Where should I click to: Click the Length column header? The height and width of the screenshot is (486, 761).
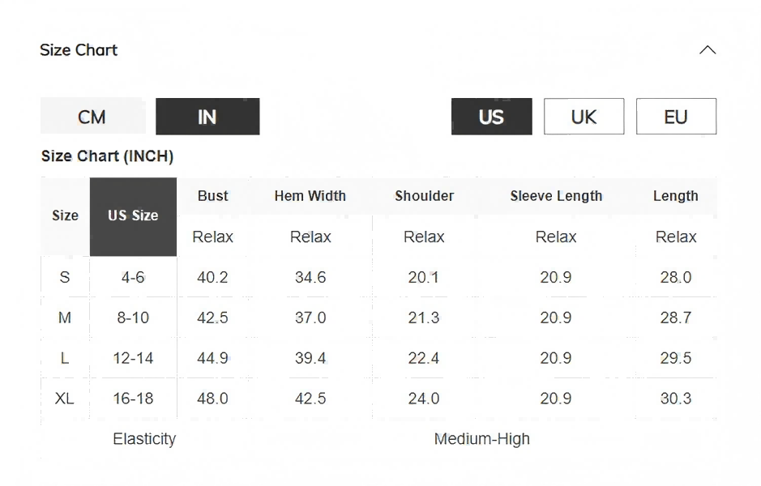point(675,196)
